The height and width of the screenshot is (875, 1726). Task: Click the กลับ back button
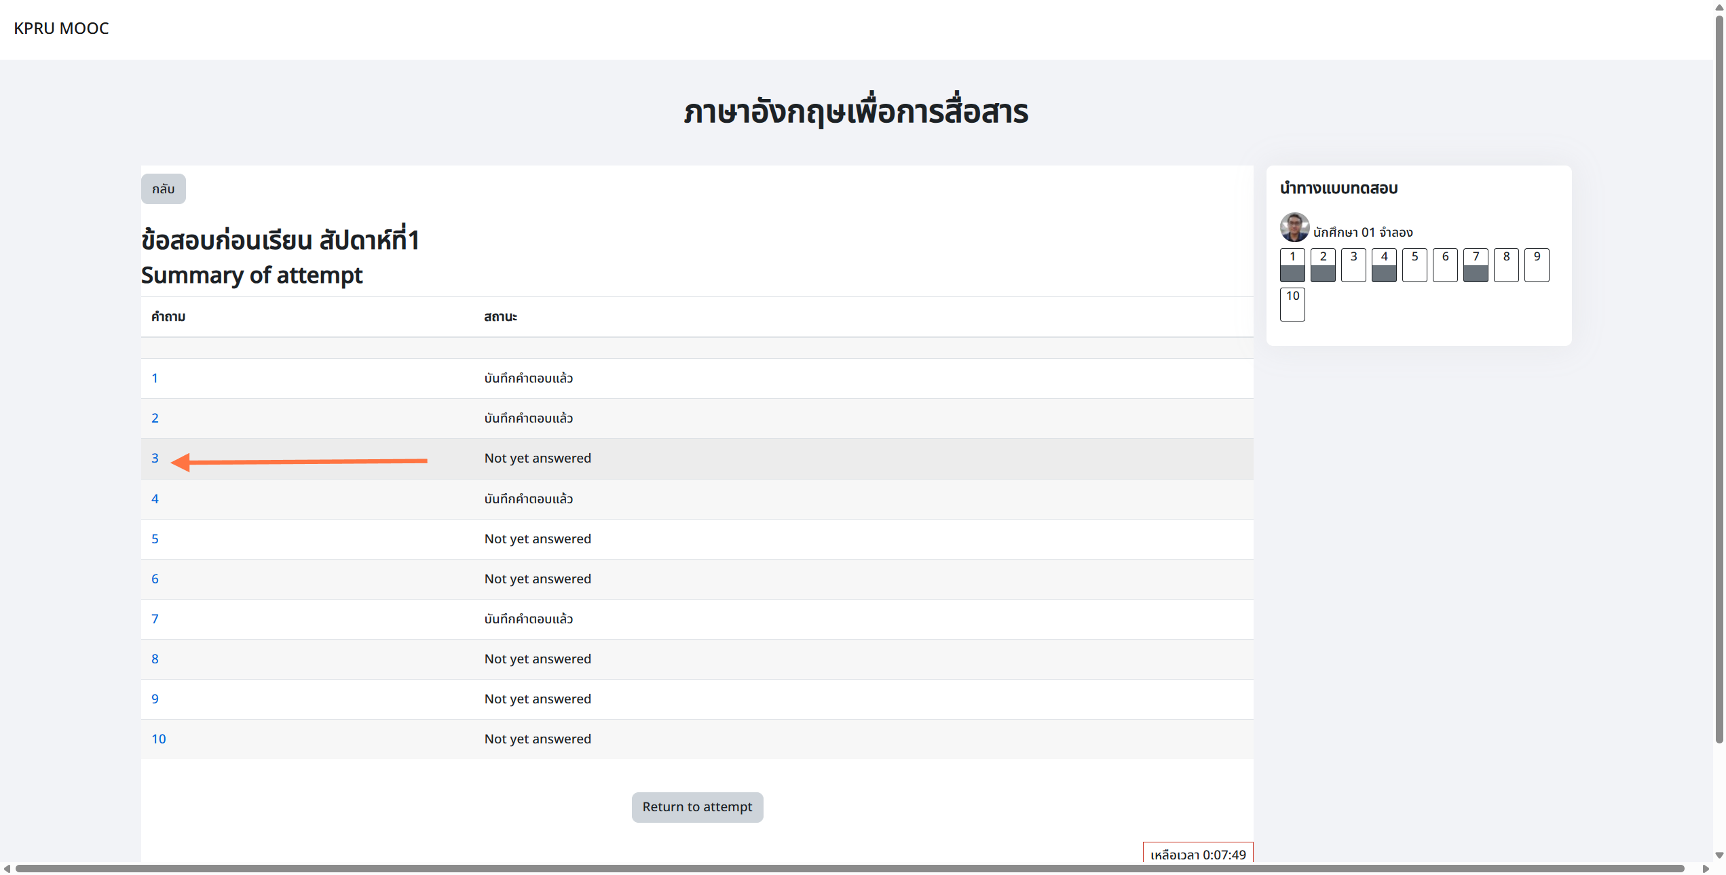163,189
